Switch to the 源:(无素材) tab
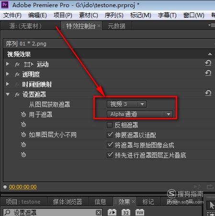Viewport: 215px width, 216px height. tap(25, 26)
